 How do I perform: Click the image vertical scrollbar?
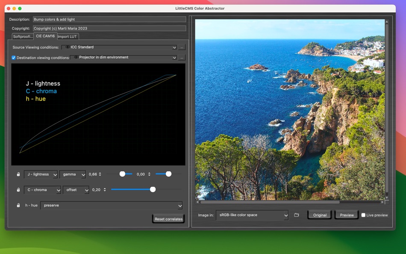pos(387,109)
